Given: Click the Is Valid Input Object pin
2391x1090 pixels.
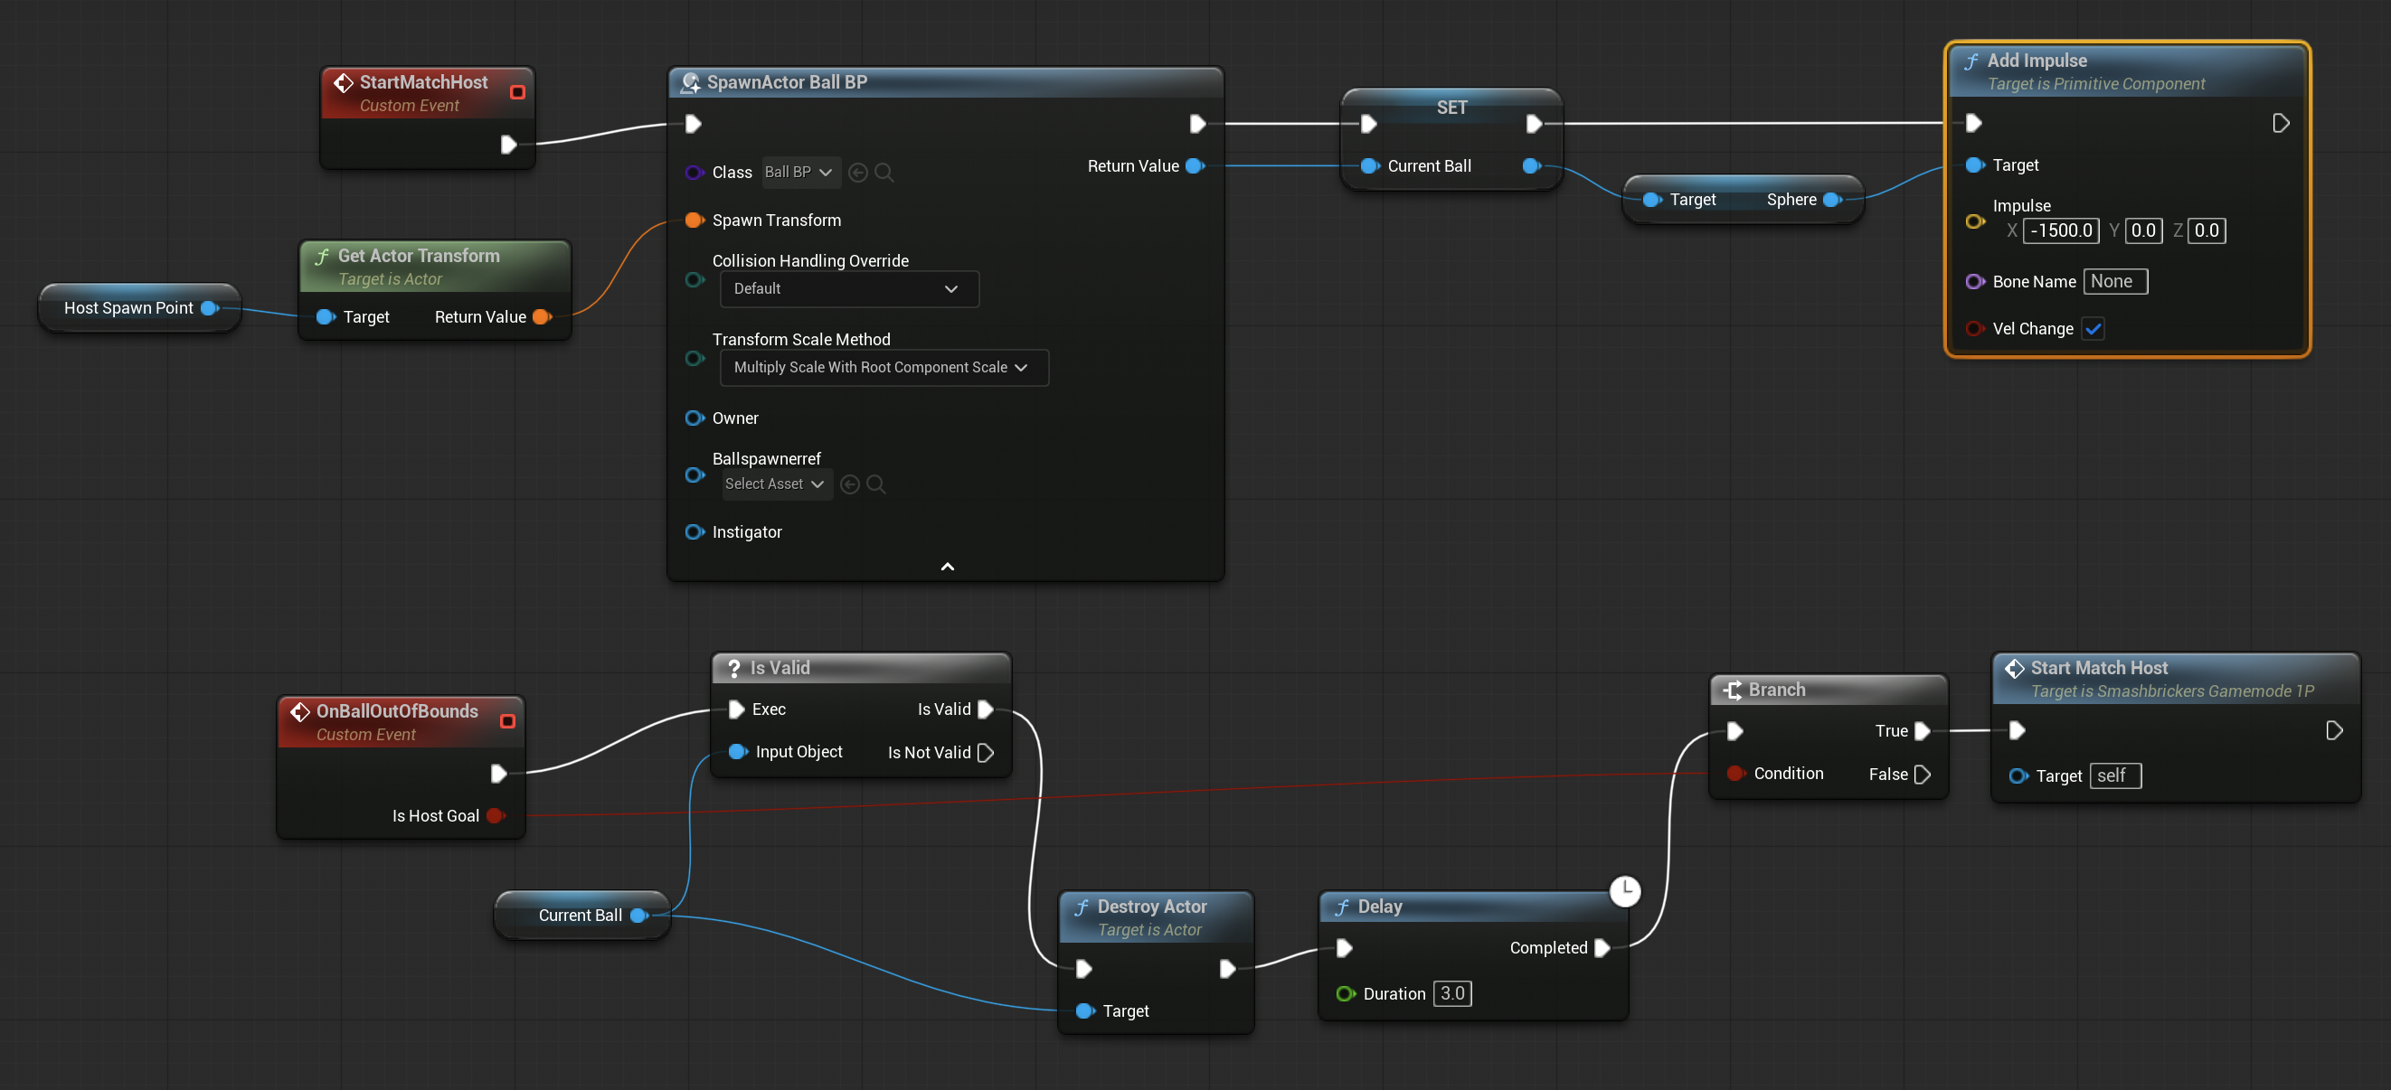Looking at the screenshot, I should click(x=737, y=752).
